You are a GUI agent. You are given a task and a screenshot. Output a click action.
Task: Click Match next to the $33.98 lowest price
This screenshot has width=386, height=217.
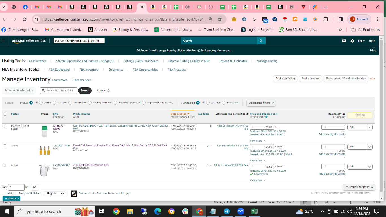[x=289, y=154]
